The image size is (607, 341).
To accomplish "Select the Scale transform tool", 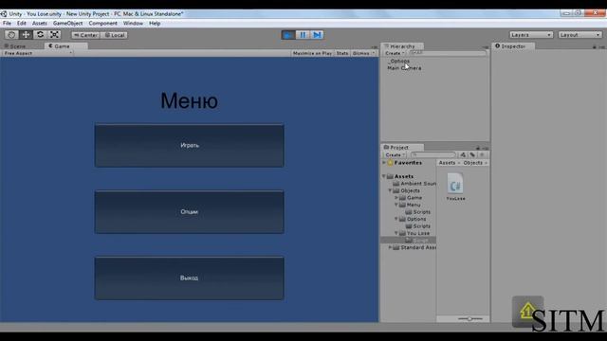I will click(x=55, y=35).
